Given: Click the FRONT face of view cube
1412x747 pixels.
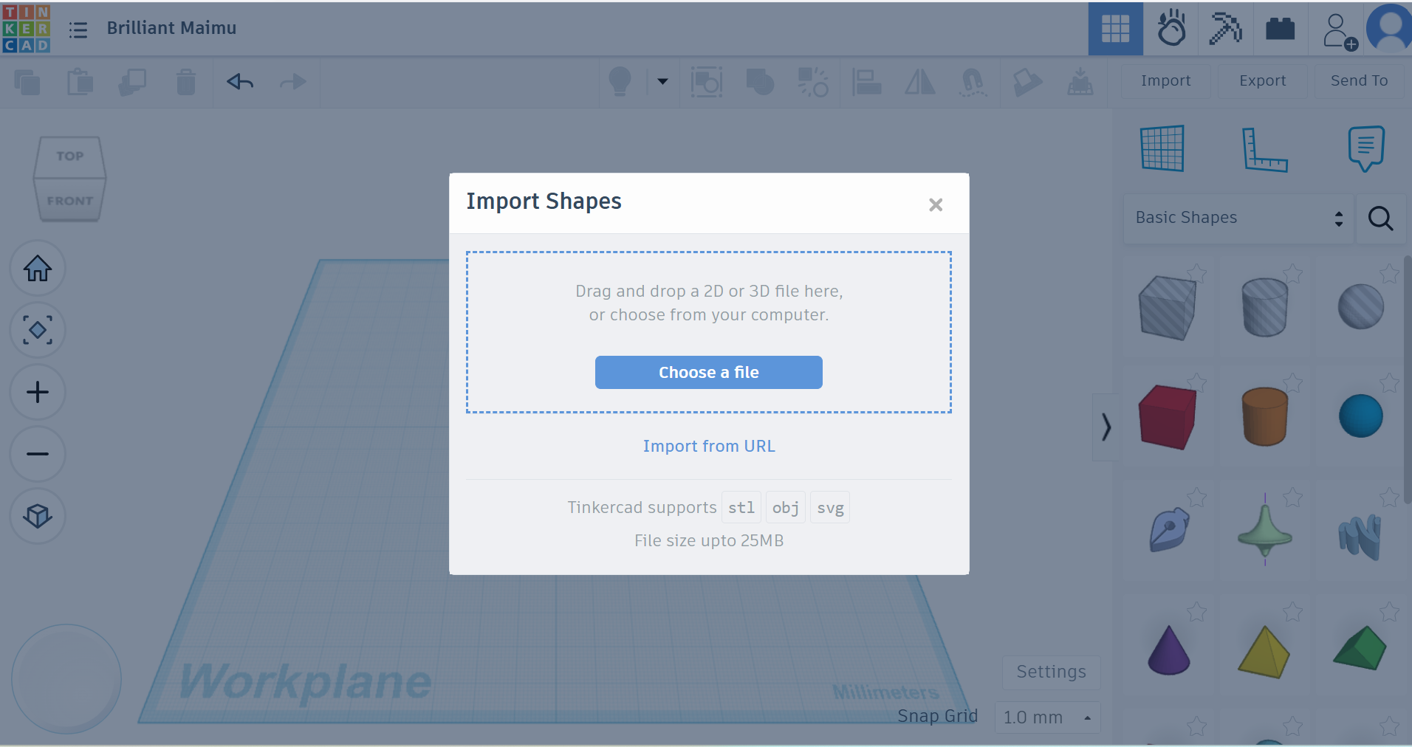Looking at the screenshot, I should point(69,201).
